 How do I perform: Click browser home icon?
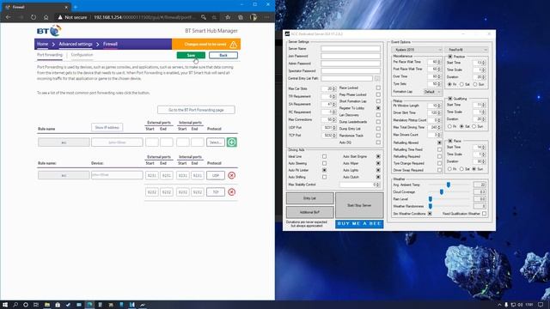coord(46,17)
